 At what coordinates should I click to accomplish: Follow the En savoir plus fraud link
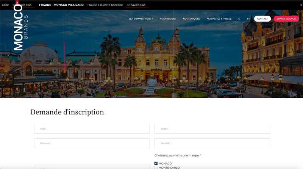[136, 5]
